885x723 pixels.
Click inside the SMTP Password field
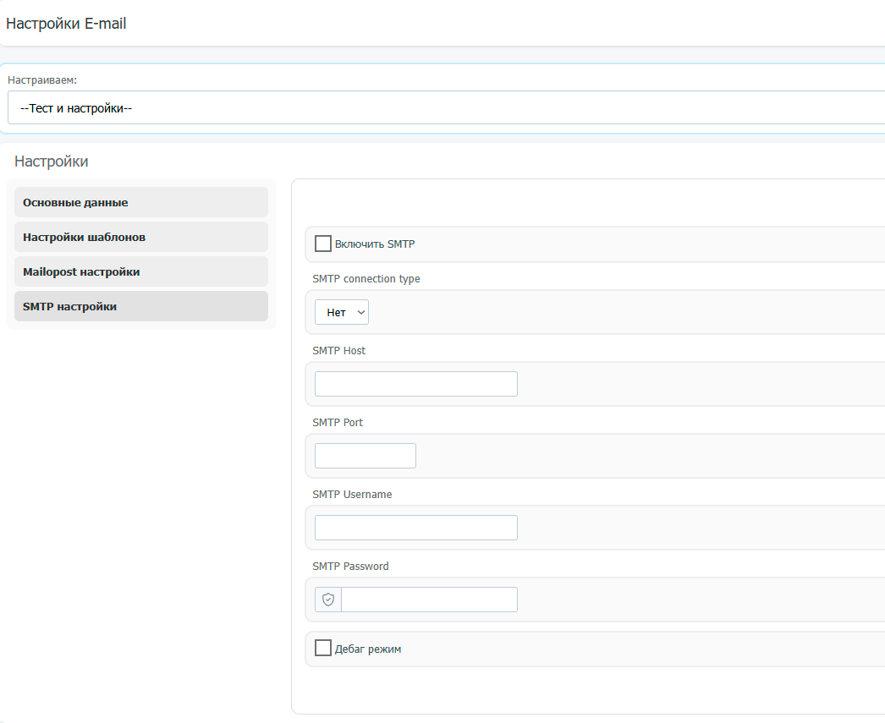429,600
